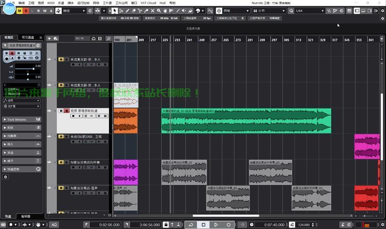This screenshot has height=229, width=386.
Task: Click the transport Play button
Action: click(x=216, y=224)
